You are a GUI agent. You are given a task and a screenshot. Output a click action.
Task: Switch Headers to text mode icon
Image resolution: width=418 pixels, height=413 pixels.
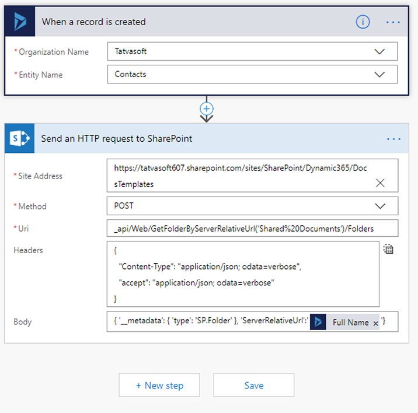coord(388,249)
